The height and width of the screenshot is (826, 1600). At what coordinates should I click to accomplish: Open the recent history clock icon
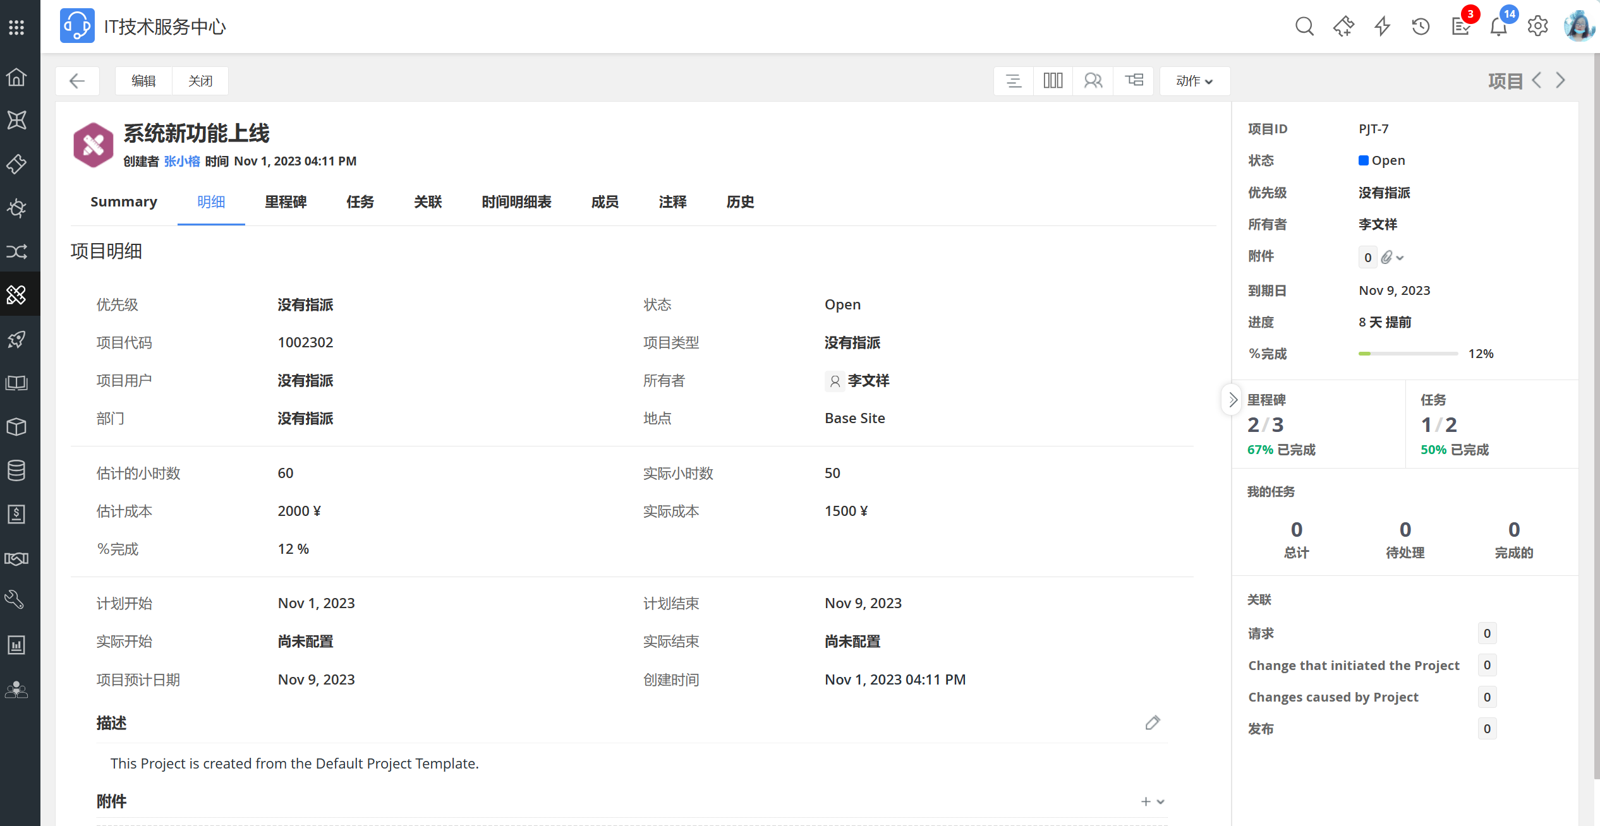pyautogui.click(x=1421, y=27)
